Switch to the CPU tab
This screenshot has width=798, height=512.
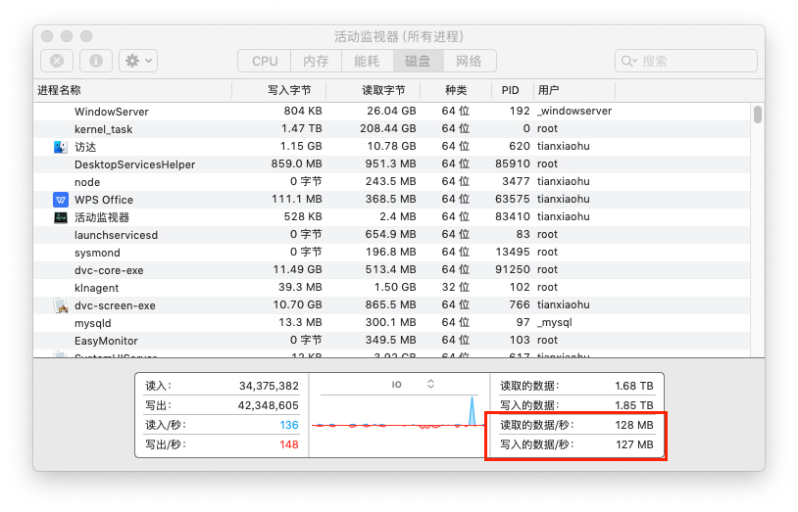[x=265, y=61]
